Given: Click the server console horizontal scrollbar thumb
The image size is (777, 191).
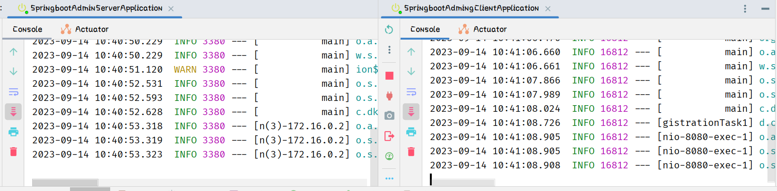Looking at the screenshot, I should (x=65, y=183).
